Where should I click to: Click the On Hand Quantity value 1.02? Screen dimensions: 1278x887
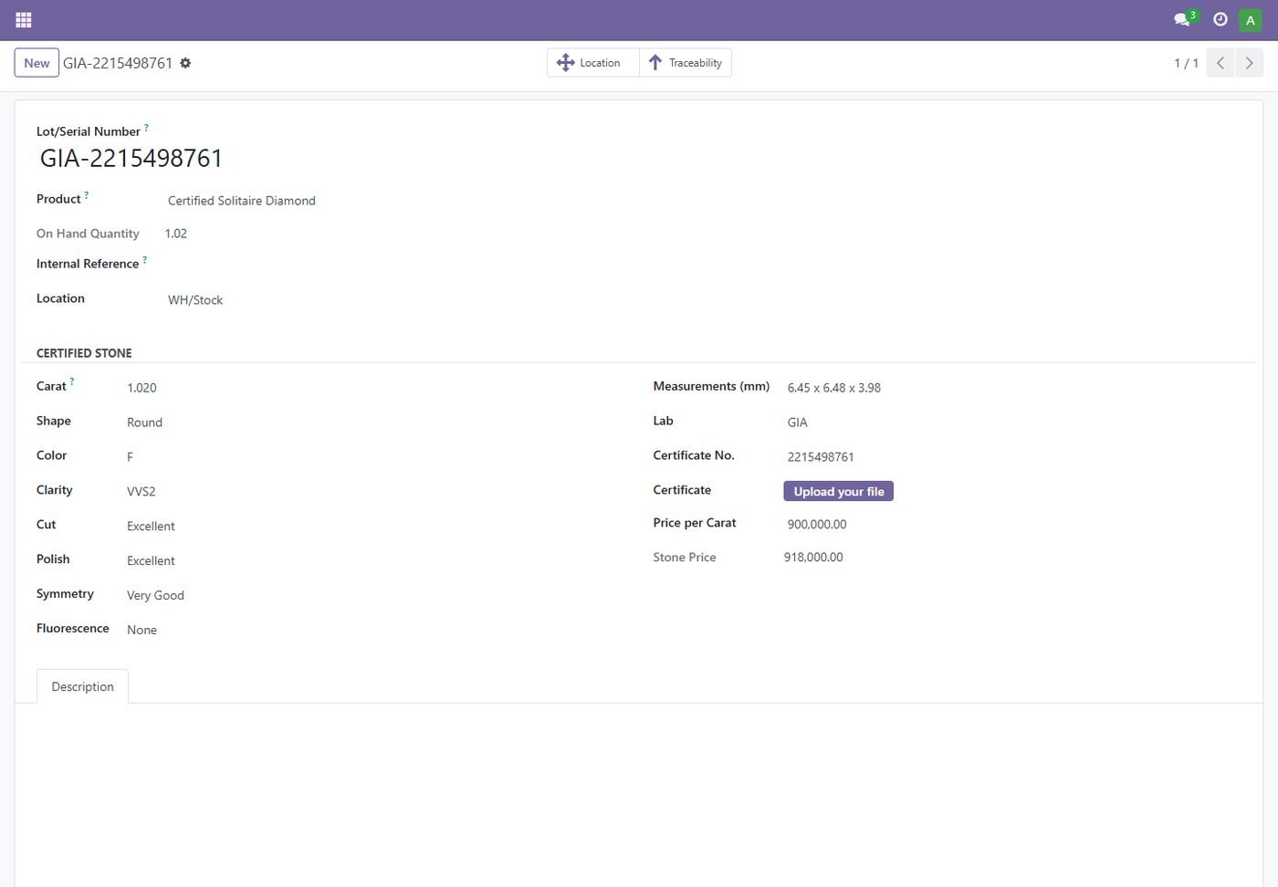click(x=176, y=234)
